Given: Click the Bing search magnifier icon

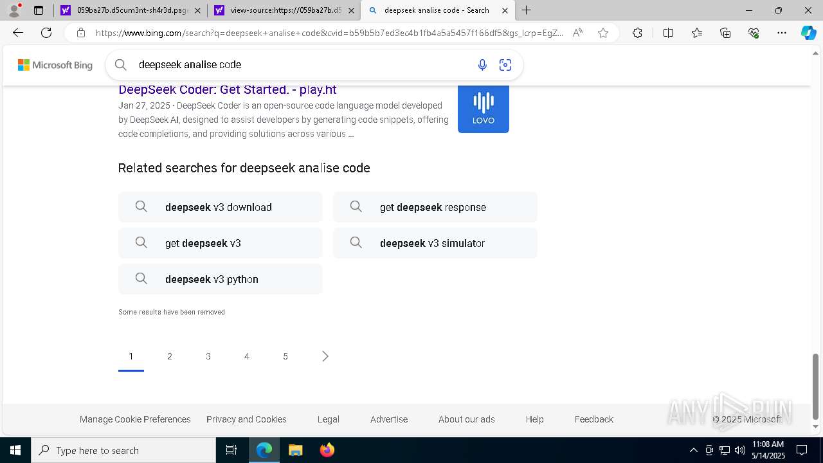Looking at the screenshot, I should (x=121, y=64).
